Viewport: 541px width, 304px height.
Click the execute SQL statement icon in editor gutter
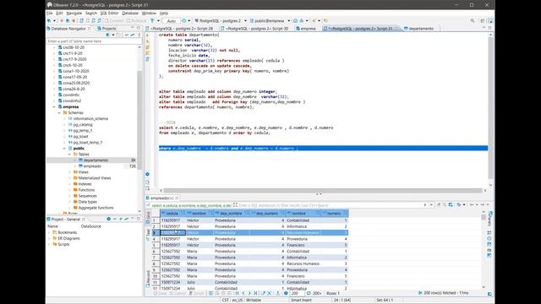point(148,35)
